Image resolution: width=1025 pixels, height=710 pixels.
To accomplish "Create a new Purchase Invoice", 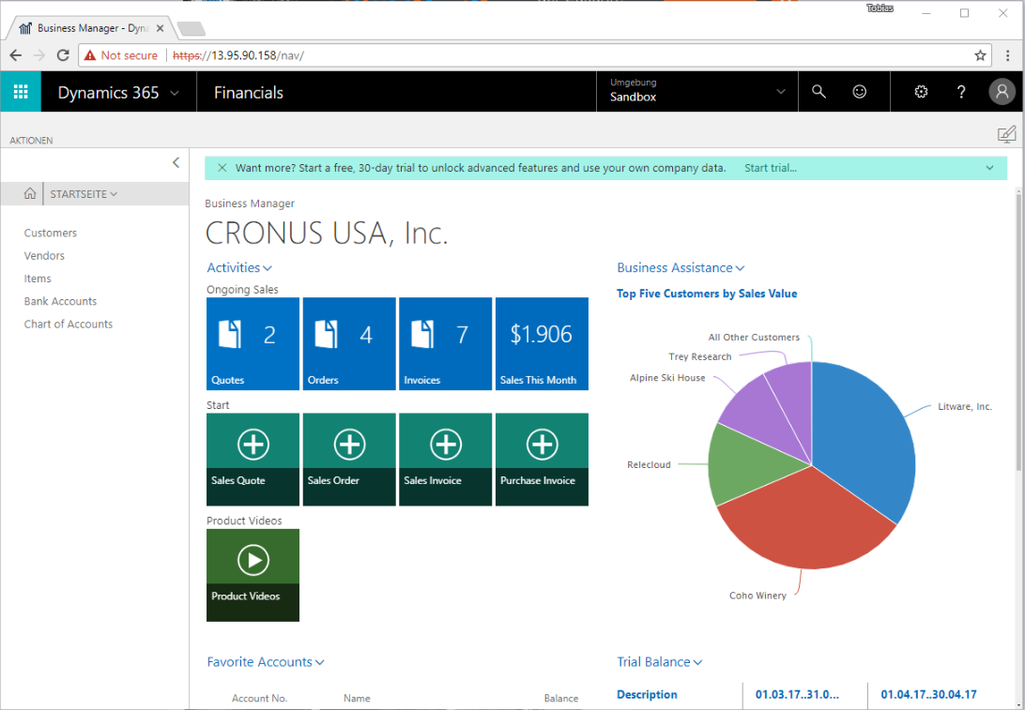I will coord(542,460).
